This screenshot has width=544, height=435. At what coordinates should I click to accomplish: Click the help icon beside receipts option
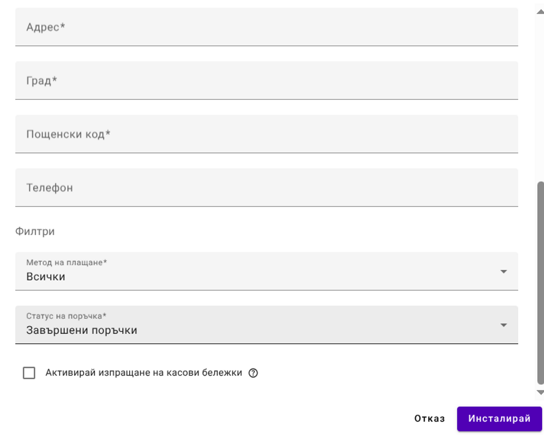[x=253, y=373]
